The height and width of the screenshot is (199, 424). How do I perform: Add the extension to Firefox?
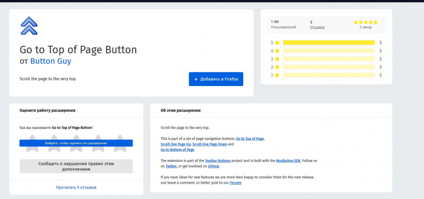pos(216,79)
